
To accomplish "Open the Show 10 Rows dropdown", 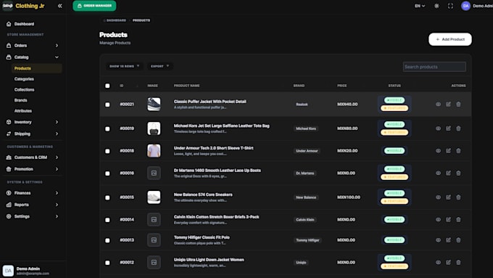I will [x=124, y=66].
